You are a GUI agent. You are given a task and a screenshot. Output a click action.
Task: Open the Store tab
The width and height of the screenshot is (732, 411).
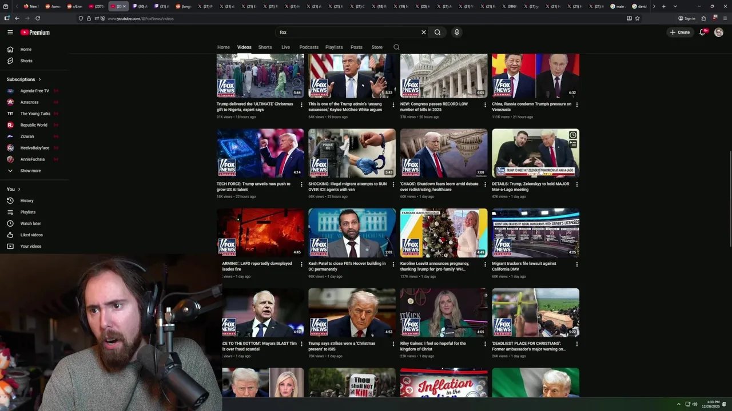tap(377, 47)
